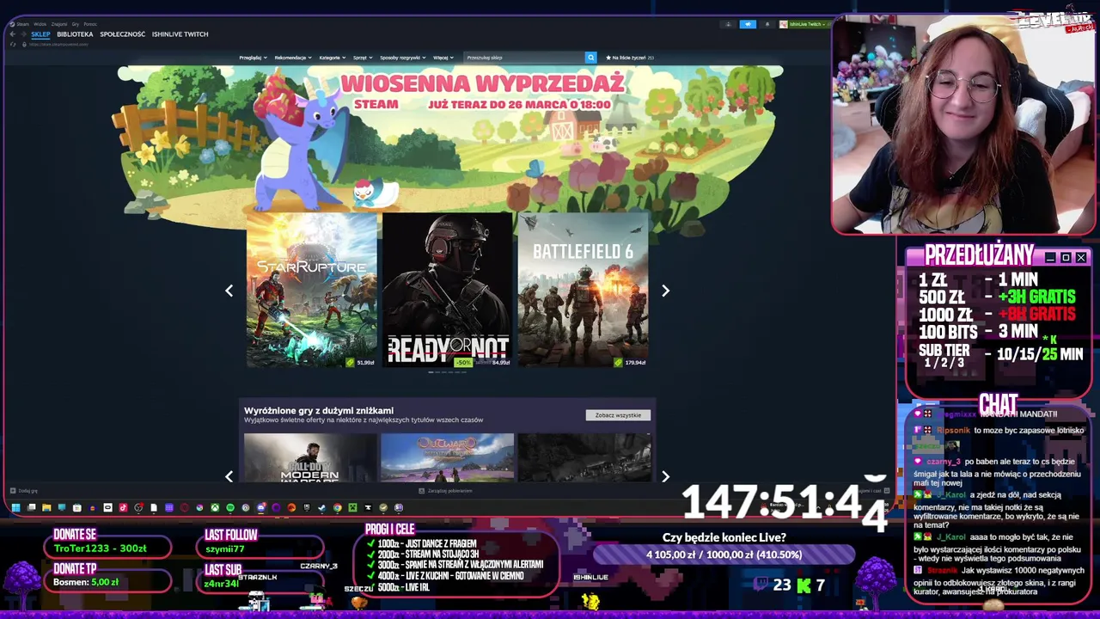Viewport: 1100px width, 619px height.
Task: Open IshinLive Twitch account dropdown
Action: click(804, 24)
